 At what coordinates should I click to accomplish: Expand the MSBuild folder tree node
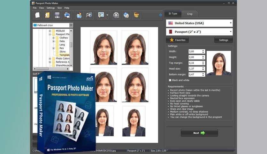tap(50, 31)
